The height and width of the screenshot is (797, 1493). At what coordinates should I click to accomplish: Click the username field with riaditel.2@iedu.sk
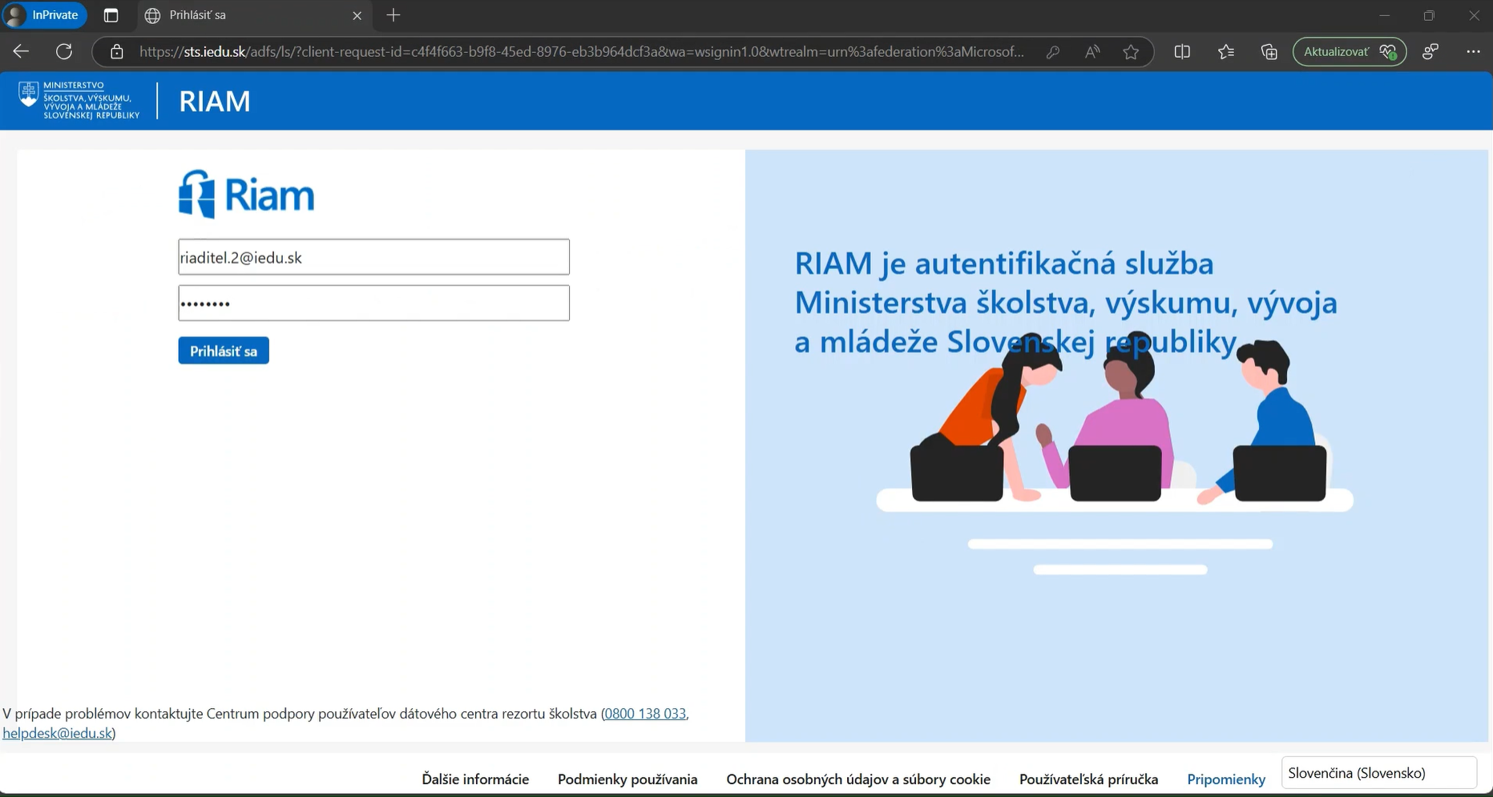[x=373, y=257]
